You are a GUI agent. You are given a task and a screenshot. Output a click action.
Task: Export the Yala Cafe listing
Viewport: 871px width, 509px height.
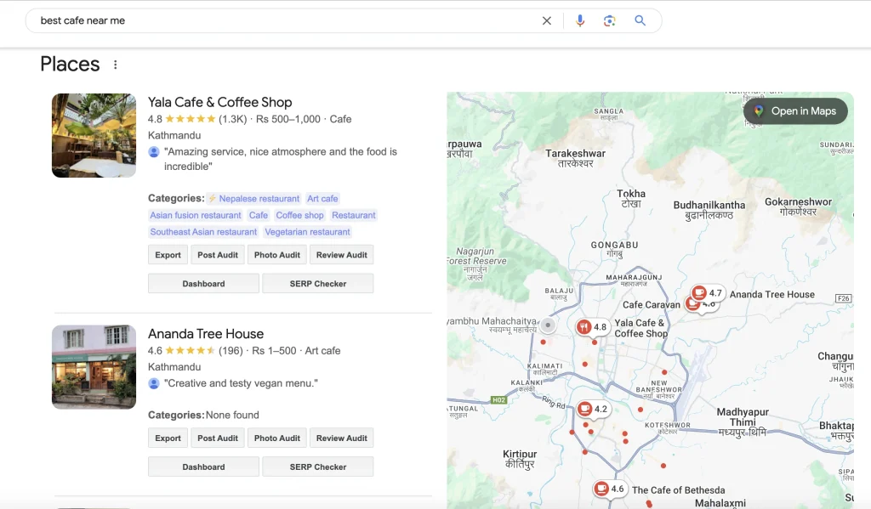tap(168, 254)
